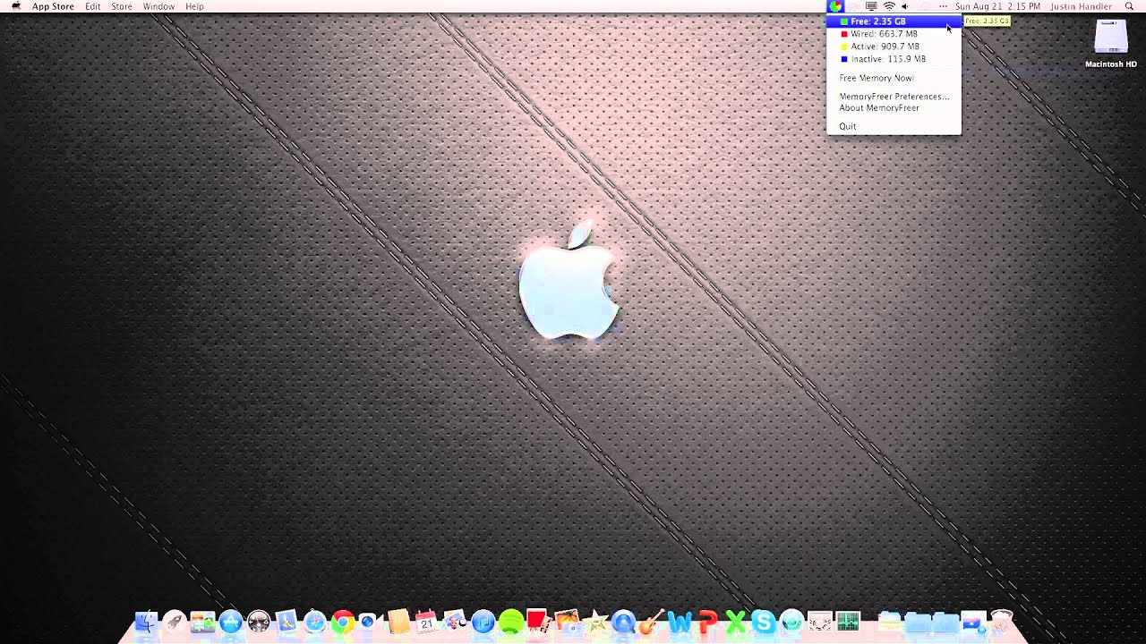The height and width of the screenshot is (644, 1146).
Task: Select the Inactive: 115.9 MB entry
Action: coord(894,59)
